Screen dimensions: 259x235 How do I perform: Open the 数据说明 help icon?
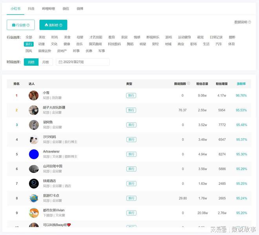tap(250, 22)
